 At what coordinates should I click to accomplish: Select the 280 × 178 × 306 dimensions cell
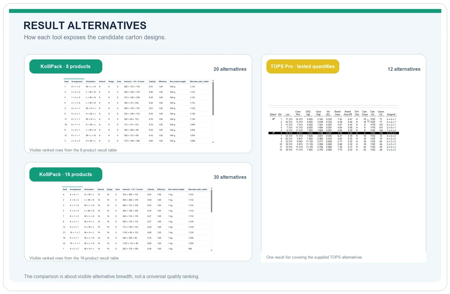130,249
